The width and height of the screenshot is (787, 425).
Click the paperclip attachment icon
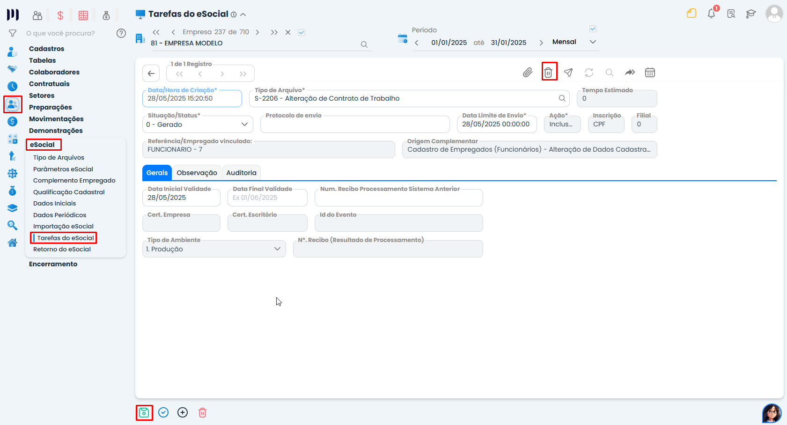[528, 73]
